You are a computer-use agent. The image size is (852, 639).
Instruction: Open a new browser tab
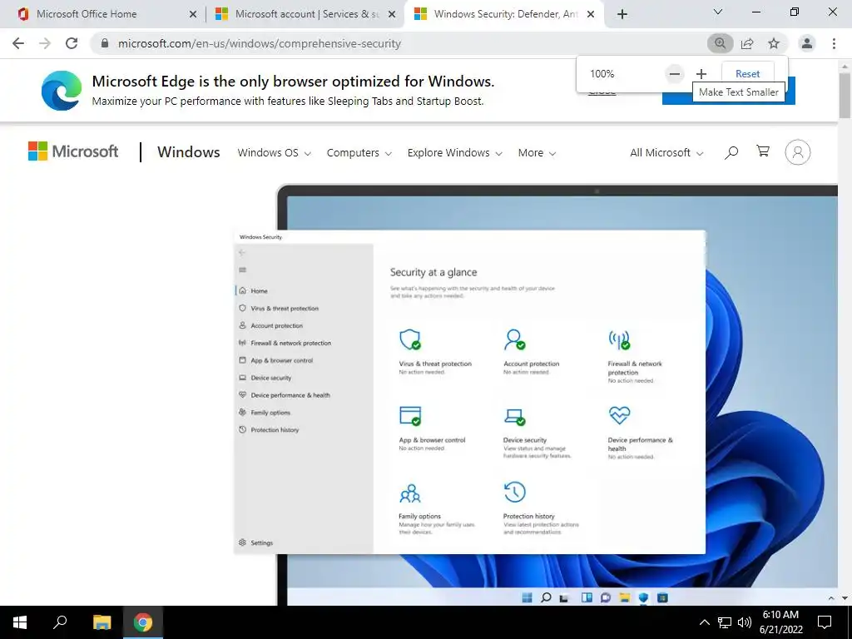point(622,14)
